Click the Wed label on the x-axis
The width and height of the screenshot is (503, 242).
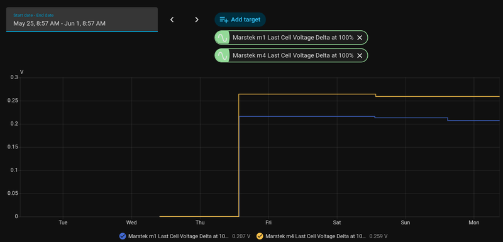[131, 223]
